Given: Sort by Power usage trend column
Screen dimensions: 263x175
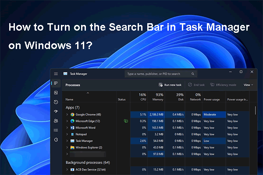Looking at the screenshot, I should pos(238,100).
